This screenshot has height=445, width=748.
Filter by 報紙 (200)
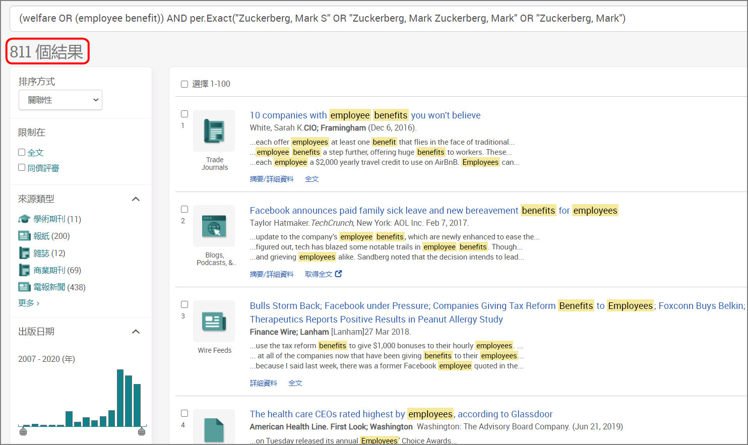(x=51, y=236)
